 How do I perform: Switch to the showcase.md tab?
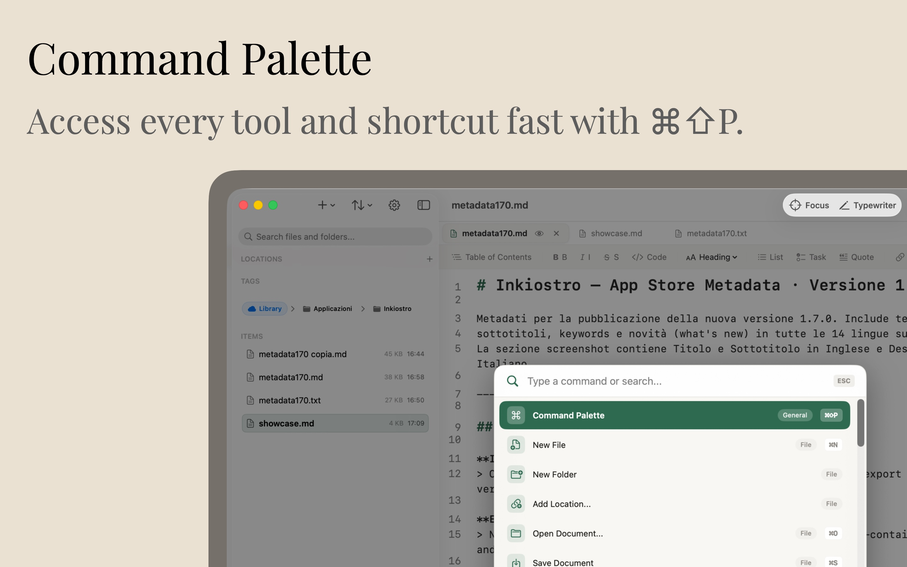[611, 233]
